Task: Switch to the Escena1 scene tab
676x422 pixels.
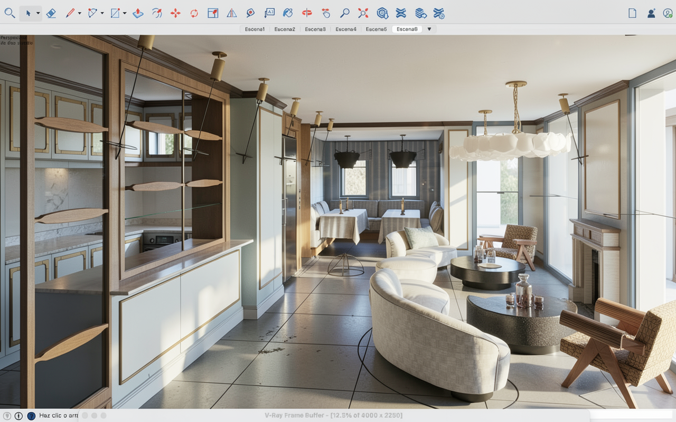Action: (255, 29)
